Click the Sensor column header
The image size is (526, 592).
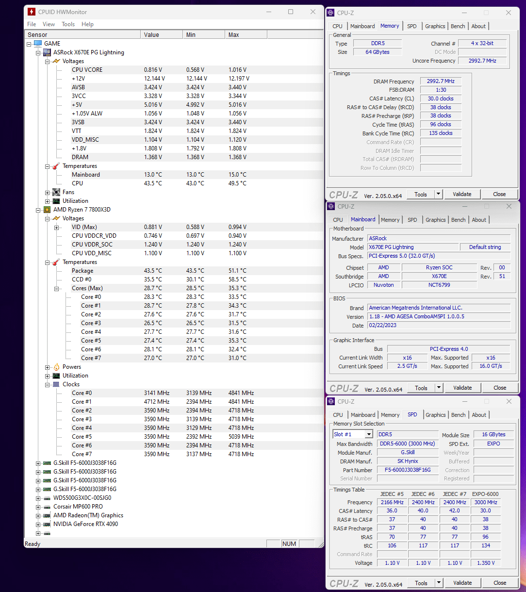coord(83,35)
